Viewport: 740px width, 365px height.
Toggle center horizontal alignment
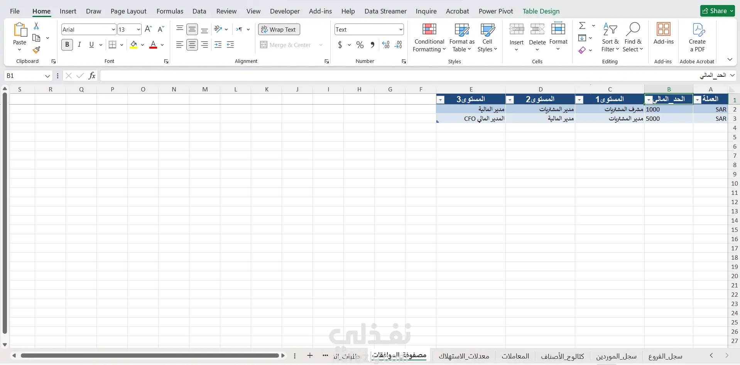coord(192,45)
